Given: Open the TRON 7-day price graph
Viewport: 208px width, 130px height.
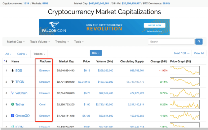Looking at the screenshot, I should [185, 82].
